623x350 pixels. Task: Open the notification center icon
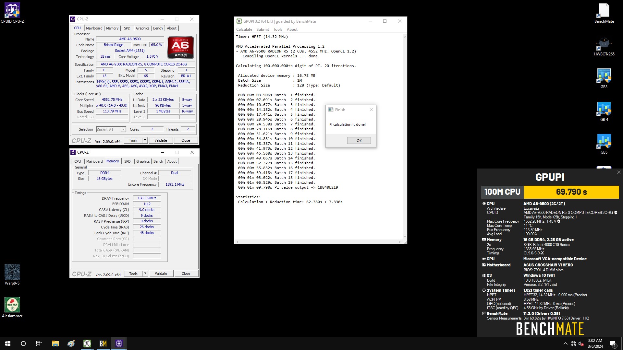point(613,344)
